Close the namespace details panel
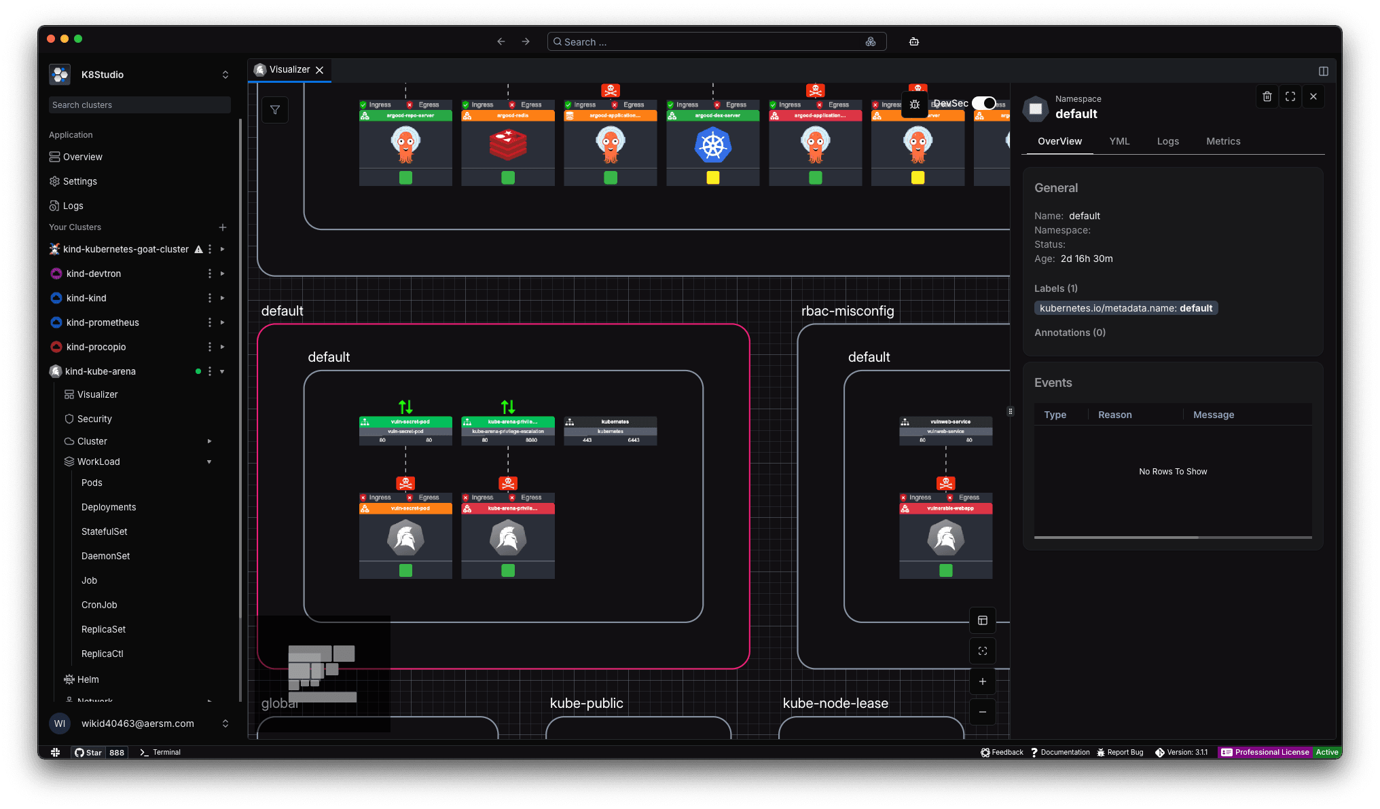This screenshot has width=1380, height=809. point(1313,96)
